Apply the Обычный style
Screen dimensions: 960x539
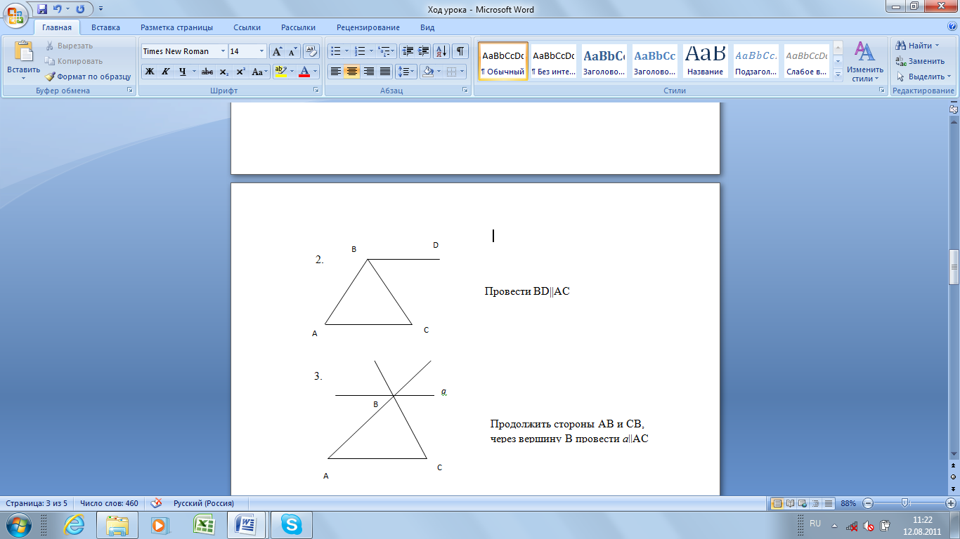click(x=503, y=61)
